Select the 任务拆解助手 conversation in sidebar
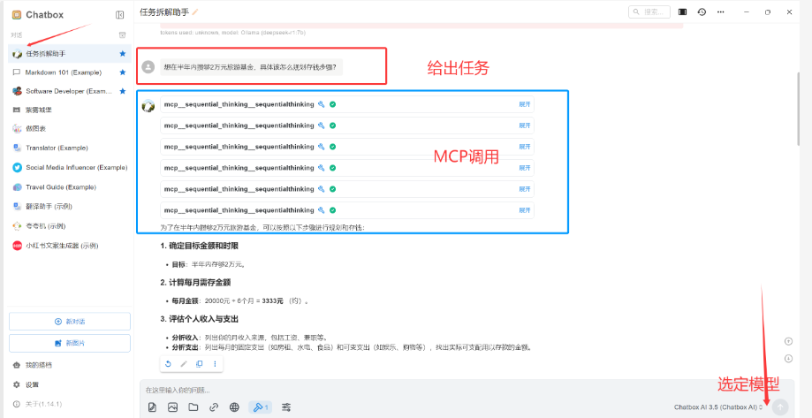This screenshot has width=812, height=418. (x=70, y=53)
